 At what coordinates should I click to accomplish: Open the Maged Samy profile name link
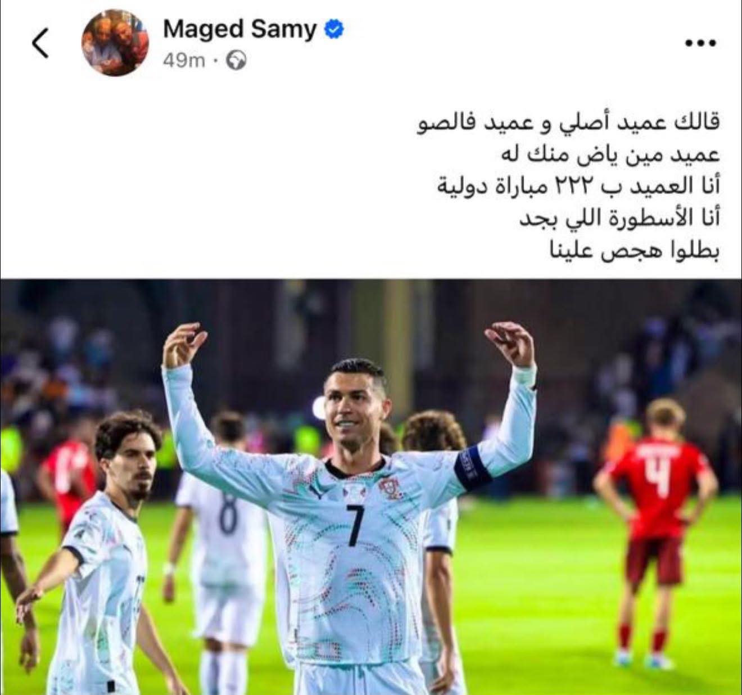[x=240, y=29]
